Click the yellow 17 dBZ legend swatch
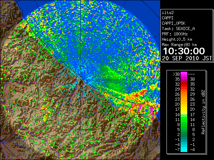This screenshot has height=160, width=214. coord(184,109)
